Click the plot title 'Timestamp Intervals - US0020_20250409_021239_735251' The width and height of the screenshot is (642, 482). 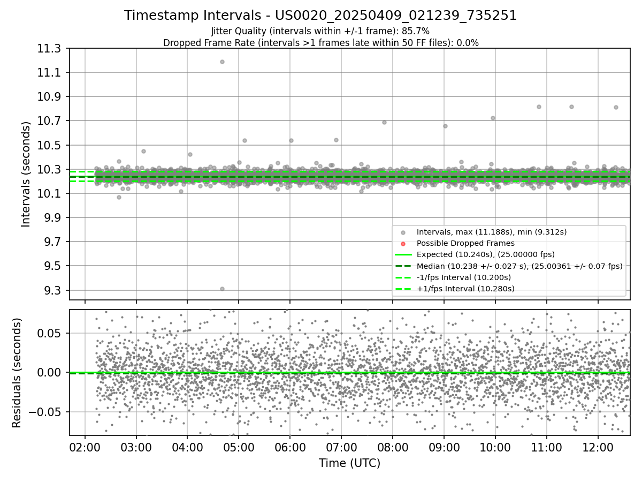click(320, 16)
